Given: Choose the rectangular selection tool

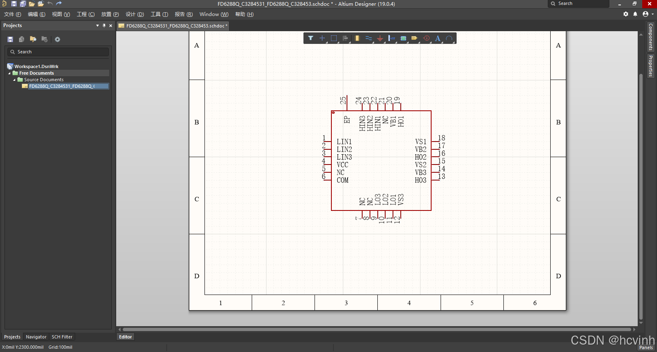Looking at the screenshot, I should (x=334, y=38).
